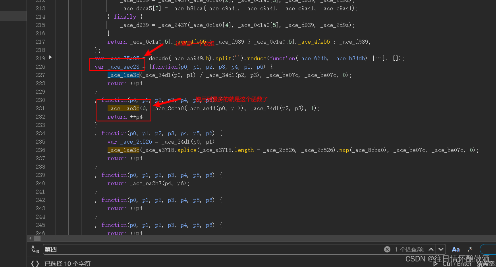Pretty-print the code with the {} icon
Viewport: 496px width, 267px height.
point(35,263)
